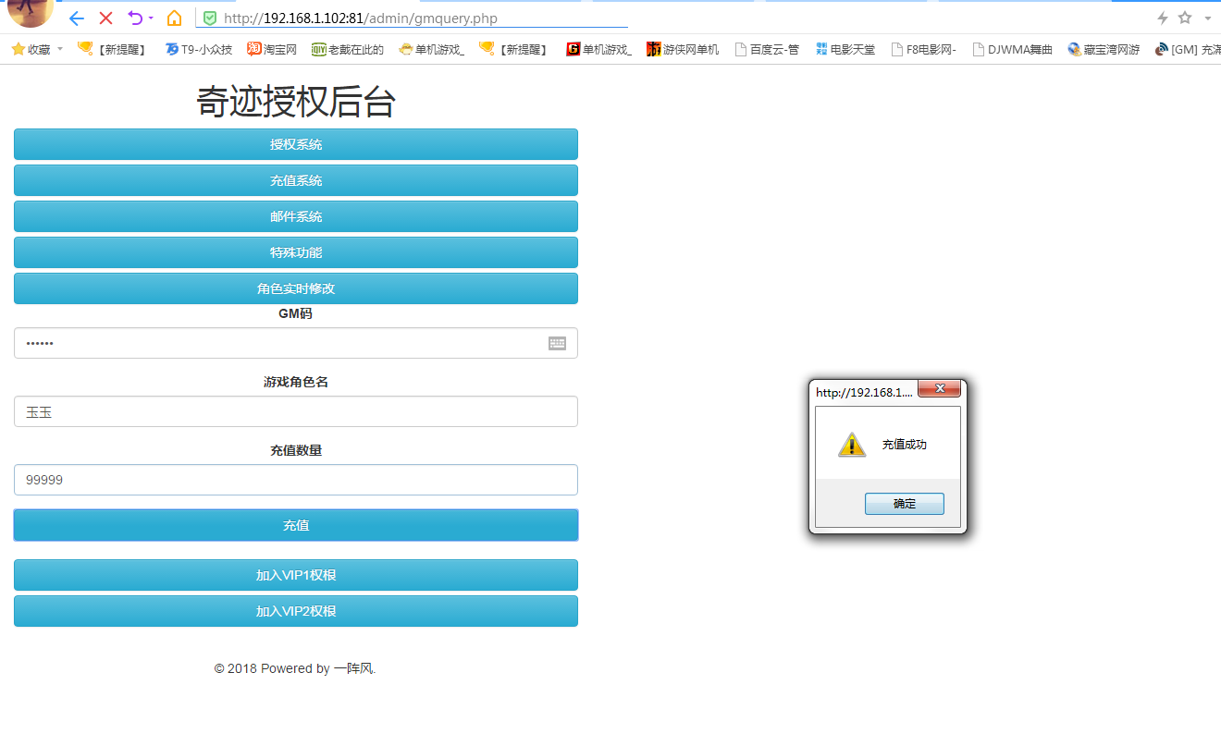1221x746 pixels.
Task: Switch to 特殊功能 section
Action: tap(296, 252)
